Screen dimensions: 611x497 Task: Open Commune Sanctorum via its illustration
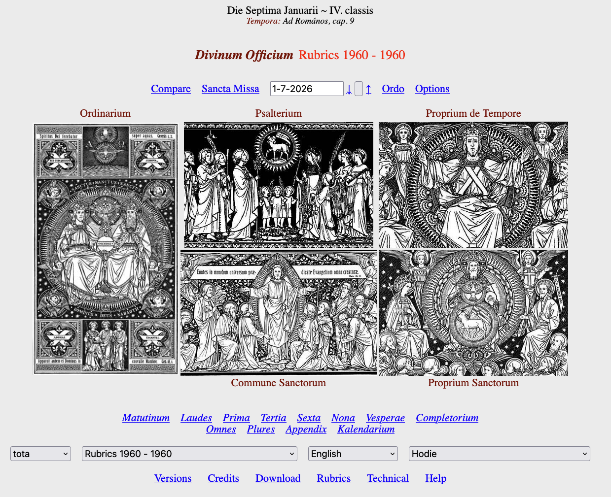pos(278,312)
